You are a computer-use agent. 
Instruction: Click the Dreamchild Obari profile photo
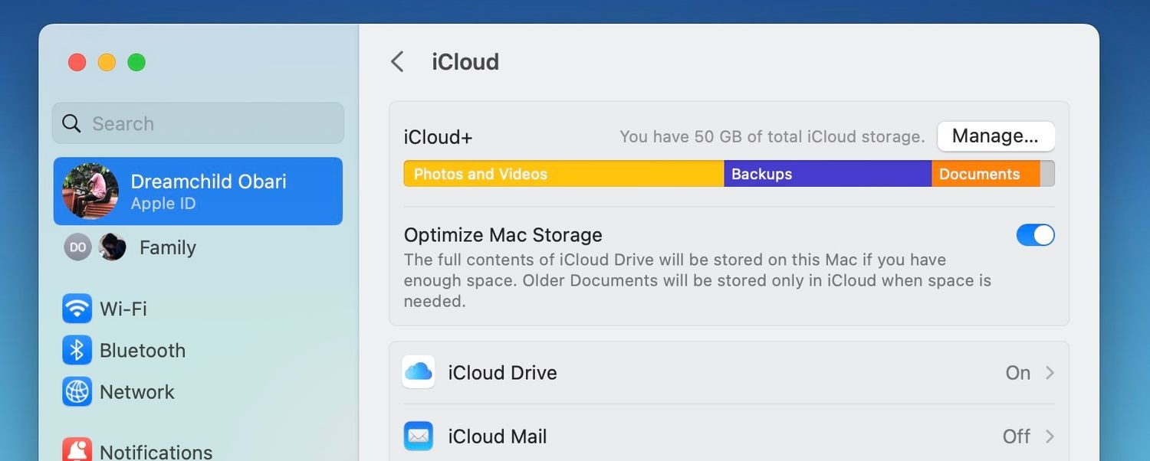[90, 191]
